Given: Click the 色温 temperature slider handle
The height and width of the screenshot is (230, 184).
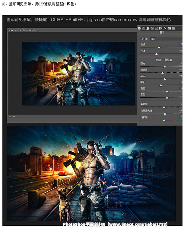Looking at the screenshot, I should tap(159, 48).
